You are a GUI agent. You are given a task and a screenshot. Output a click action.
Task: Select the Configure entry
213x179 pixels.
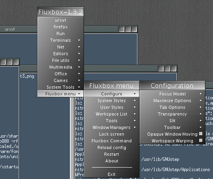(x=112, y=94)
